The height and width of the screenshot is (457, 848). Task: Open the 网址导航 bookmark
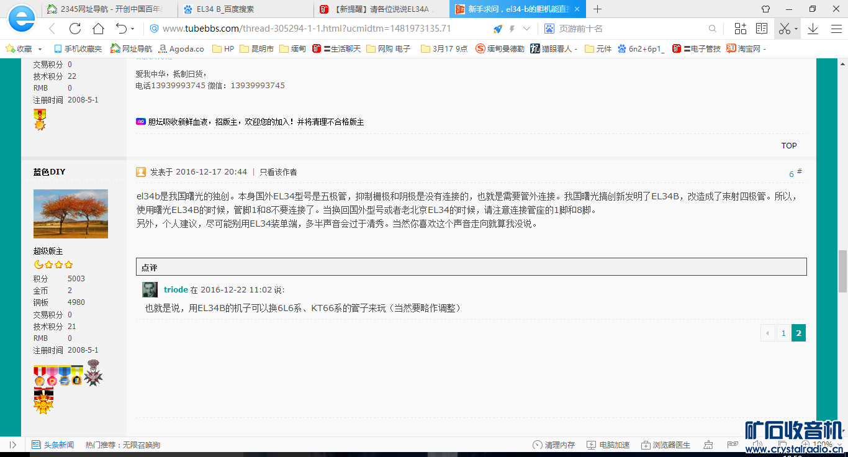(x=131, y=48)
